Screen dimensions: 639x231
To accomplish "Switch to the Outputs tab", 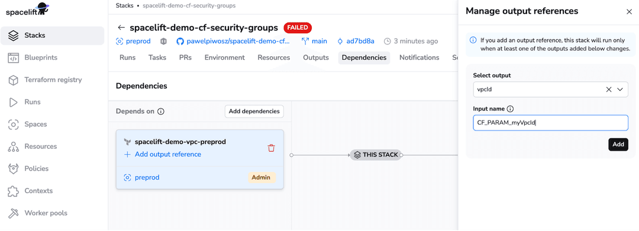I will (x=316, y=58).
